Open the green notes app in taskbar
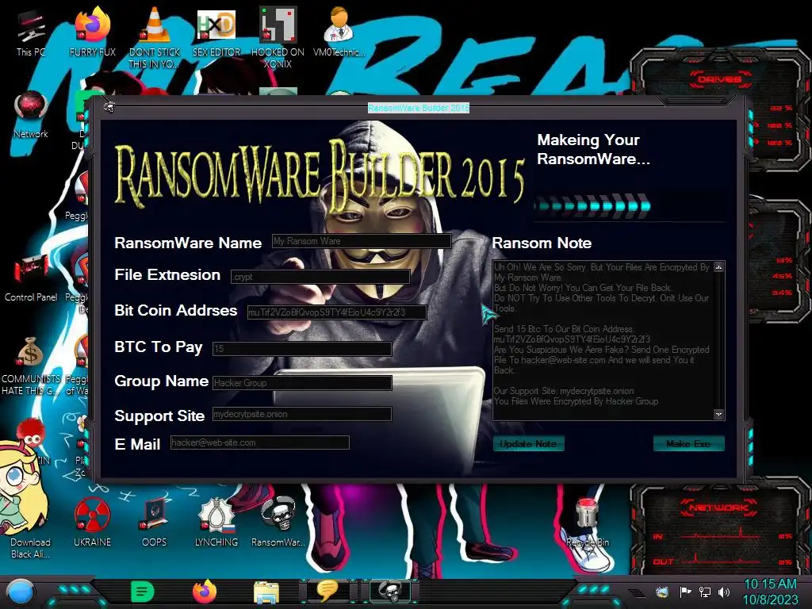Screen dimensions: 812x609 142,592
